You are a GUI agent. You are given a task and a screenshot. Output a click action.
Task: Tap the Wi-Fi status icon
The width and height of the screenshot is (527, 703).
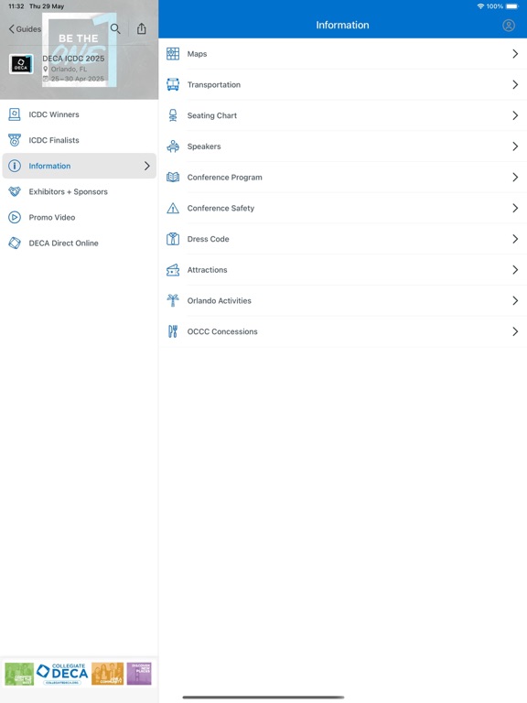[480, 6]
